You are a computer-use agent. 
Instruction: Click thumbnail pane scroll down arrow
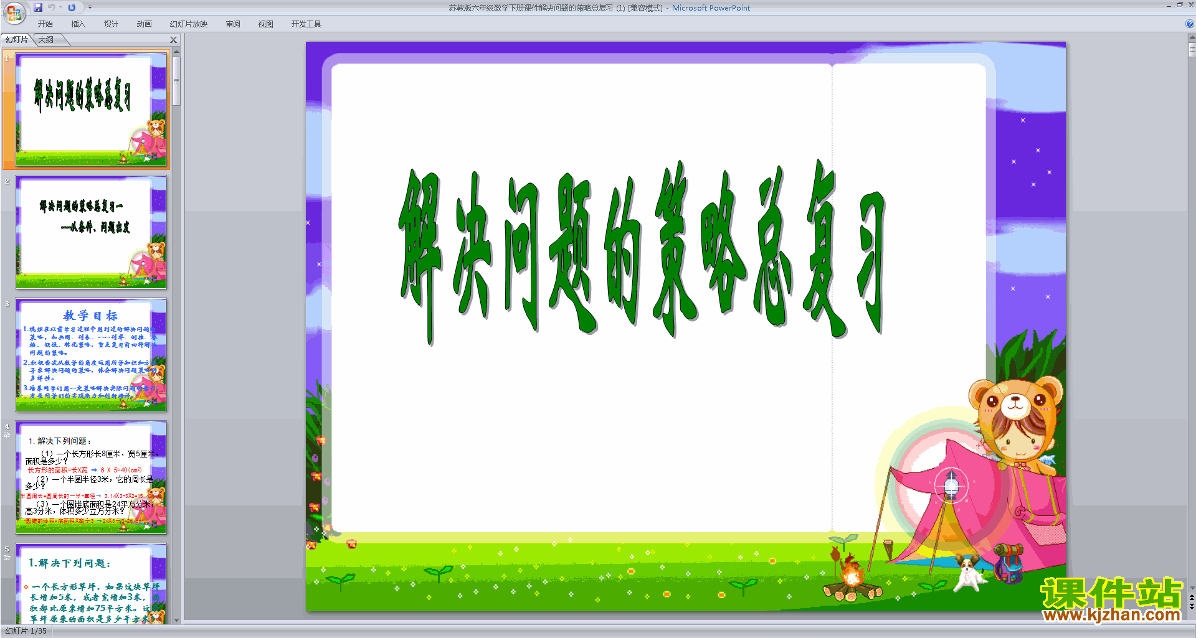(176, 620)
